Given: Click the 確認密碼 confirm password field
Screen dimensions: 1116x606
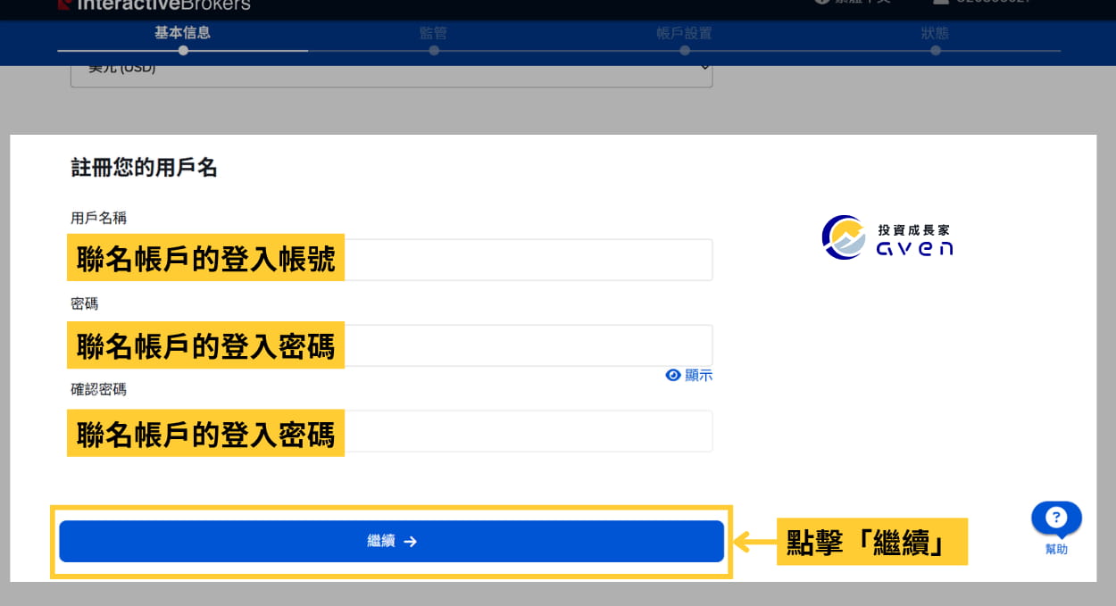Looking at the screenshot, I should pyautogui.click(x=392, y=431).
